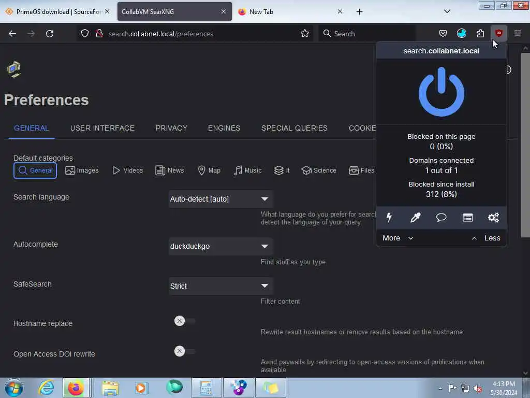Image resolution: width=530 pixels, height=398 pixels.
Task: Click the Action Center flag icon
Action: click(452, 388)
